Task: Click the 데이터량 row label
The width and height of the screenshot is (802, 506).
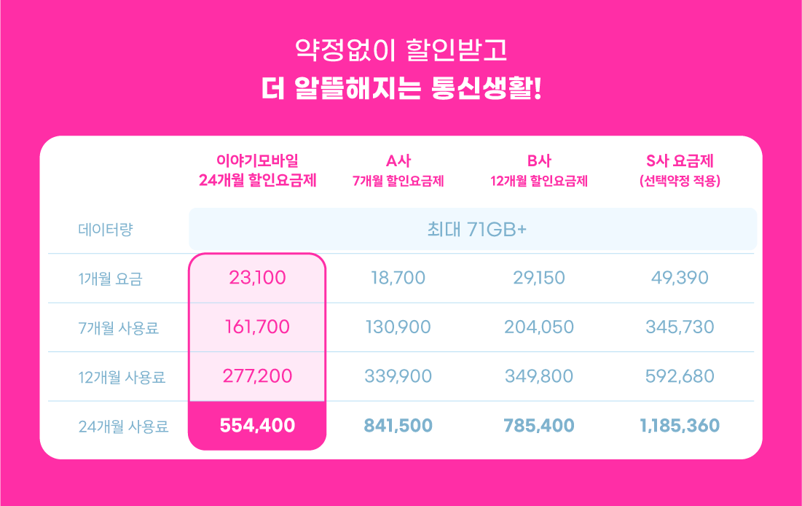Action: click(x=106, y=230)
